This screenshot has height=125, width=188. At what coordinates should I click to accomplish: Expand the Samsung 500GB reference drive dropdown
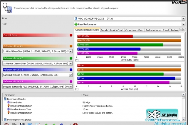[71, 75]
